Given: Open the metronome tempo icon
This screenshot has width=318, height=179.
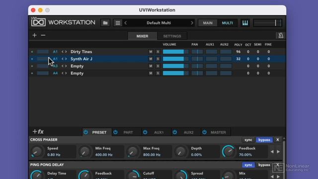Looking at the screenshot, I should (281, 35).
